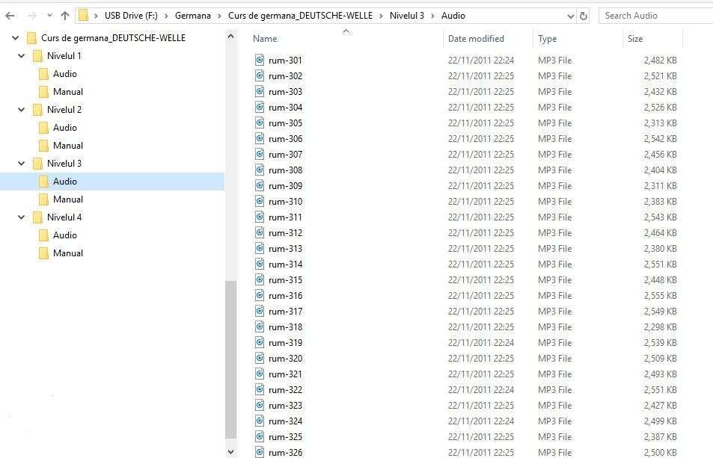Select MP3 icon of rum-317
This screenshot has height=458, width=713.
[x=260, y=312]
